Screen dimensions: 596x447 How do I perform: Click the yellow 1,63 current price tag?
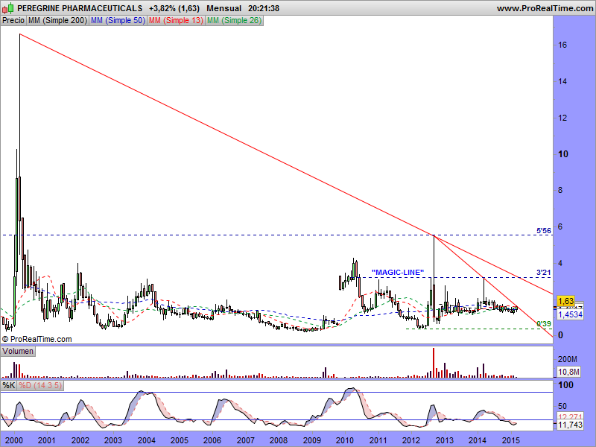[566, 301]
